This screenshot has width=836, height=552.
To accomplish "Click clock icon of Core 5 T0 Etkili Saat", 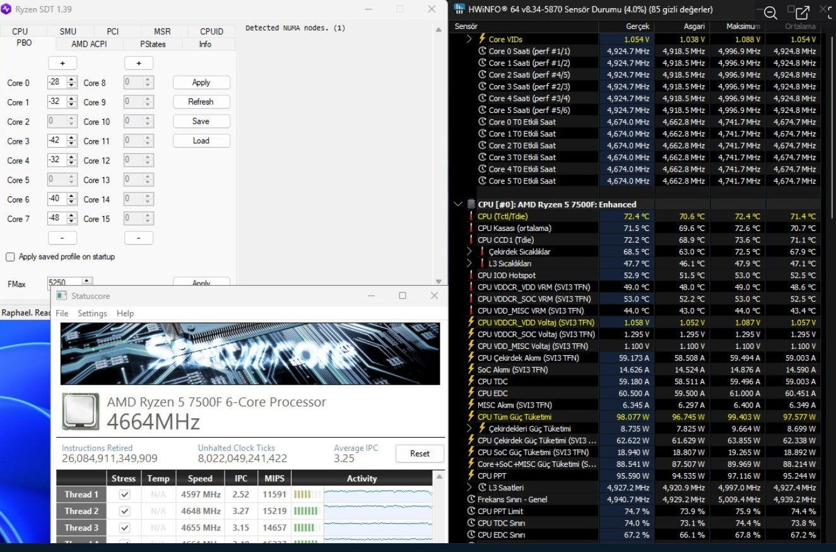I will tap(483, 181).
